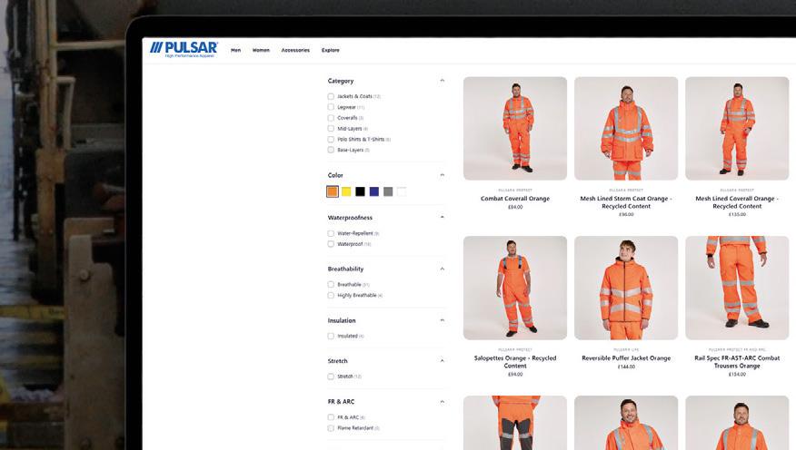Check the Mid-Layers filter
This screenshot has height=450, width=796.
[x=331, y=129]
